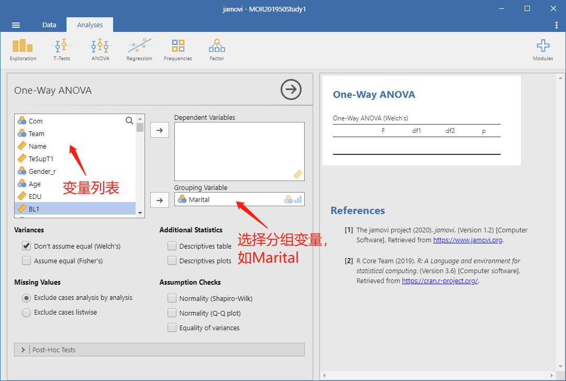Click the df1 column header

(417, 131)
